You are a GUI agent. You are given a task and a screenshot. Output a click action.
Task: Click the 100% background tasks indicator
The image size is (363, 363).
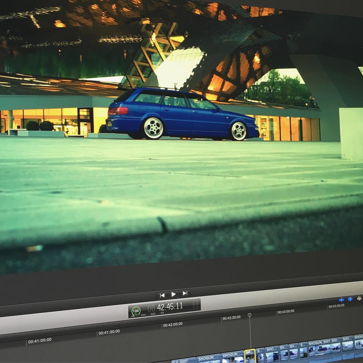(x=136, y=311)
